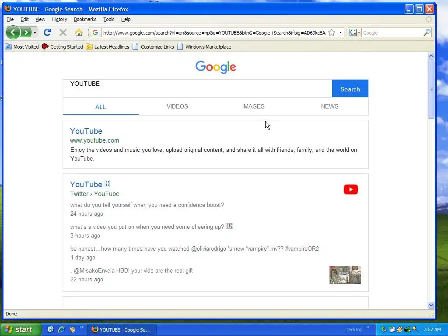
Task: Click into the Firefox Google search box
Action: point(392,32)
